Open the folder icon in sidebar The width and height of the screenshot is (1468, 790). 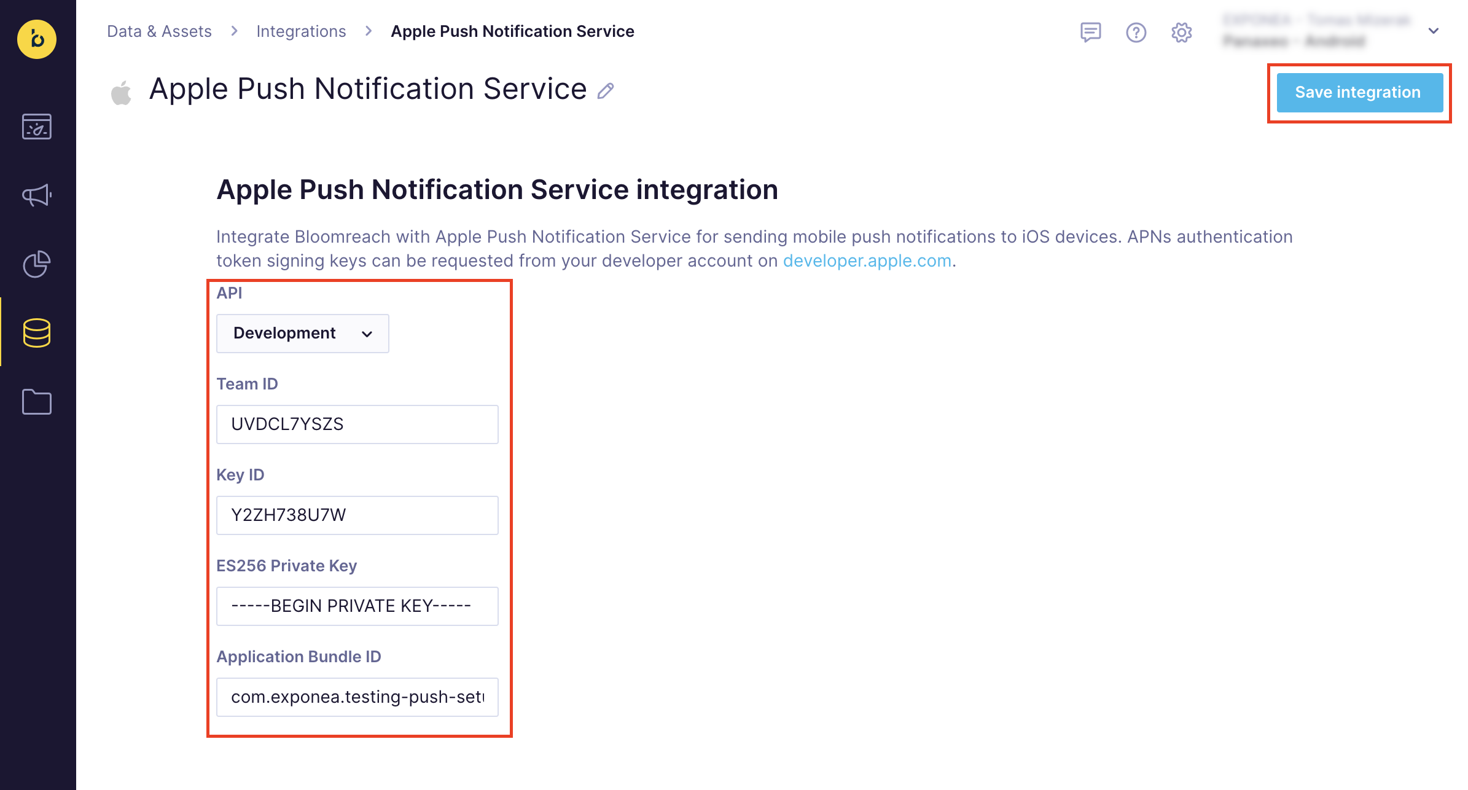coord(37,402)
